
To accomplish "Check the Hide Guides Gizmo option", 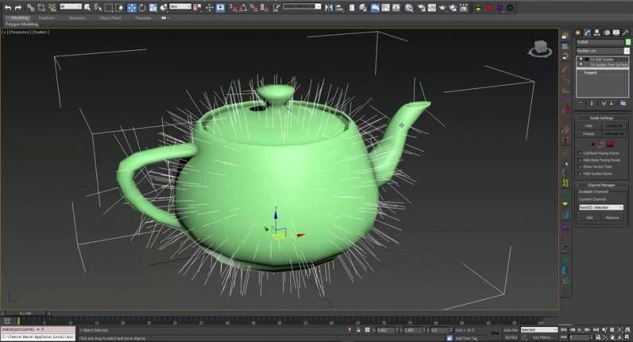I will click(580, 173).
